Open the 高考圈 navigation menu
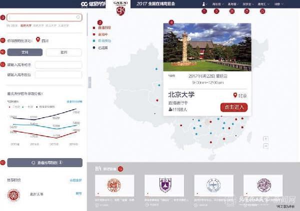 click(x=233, y=4)
